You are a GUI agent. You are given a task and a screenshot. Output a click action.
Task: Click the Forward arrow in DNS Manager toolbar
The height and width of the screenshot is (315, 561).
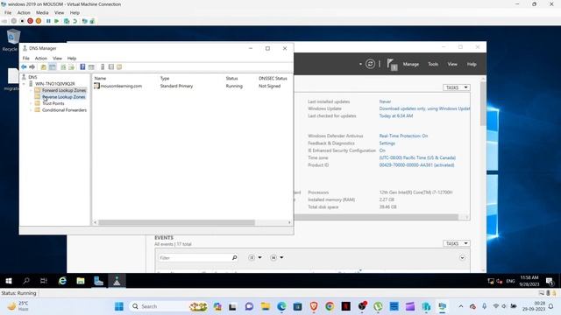pos(32,66)
